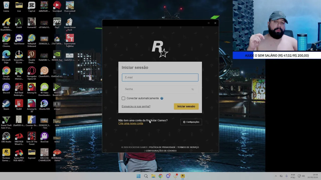Open the Termos de Serviço link
321x180 pixels.
point(188,147)
